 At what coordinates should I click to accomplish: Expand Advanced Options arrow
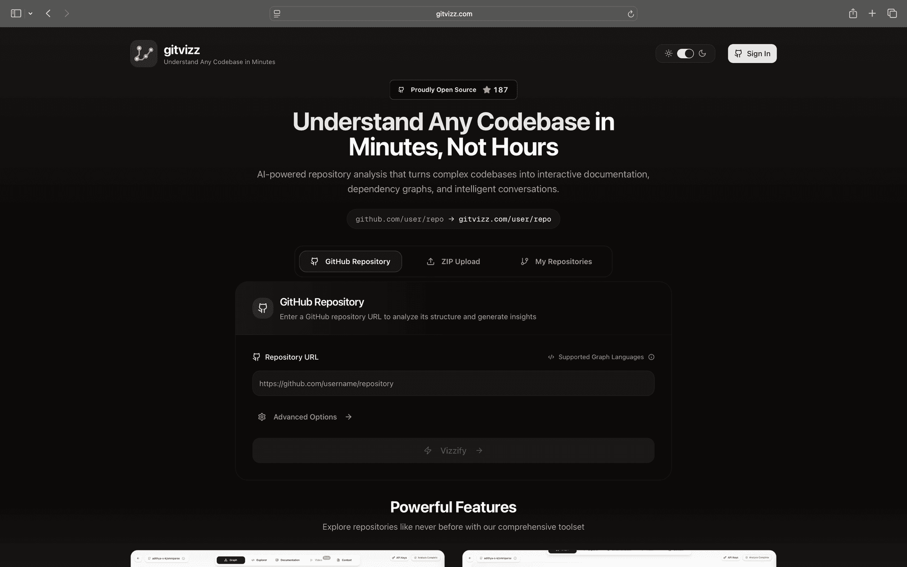[349, 417]
